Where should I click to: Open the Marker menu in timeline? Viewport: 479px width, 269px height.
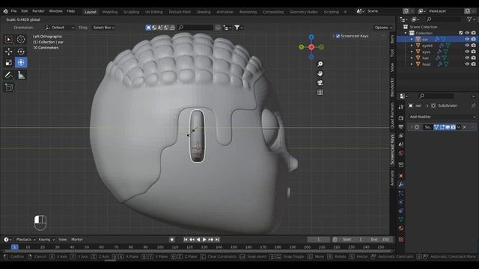click(77, 240)
